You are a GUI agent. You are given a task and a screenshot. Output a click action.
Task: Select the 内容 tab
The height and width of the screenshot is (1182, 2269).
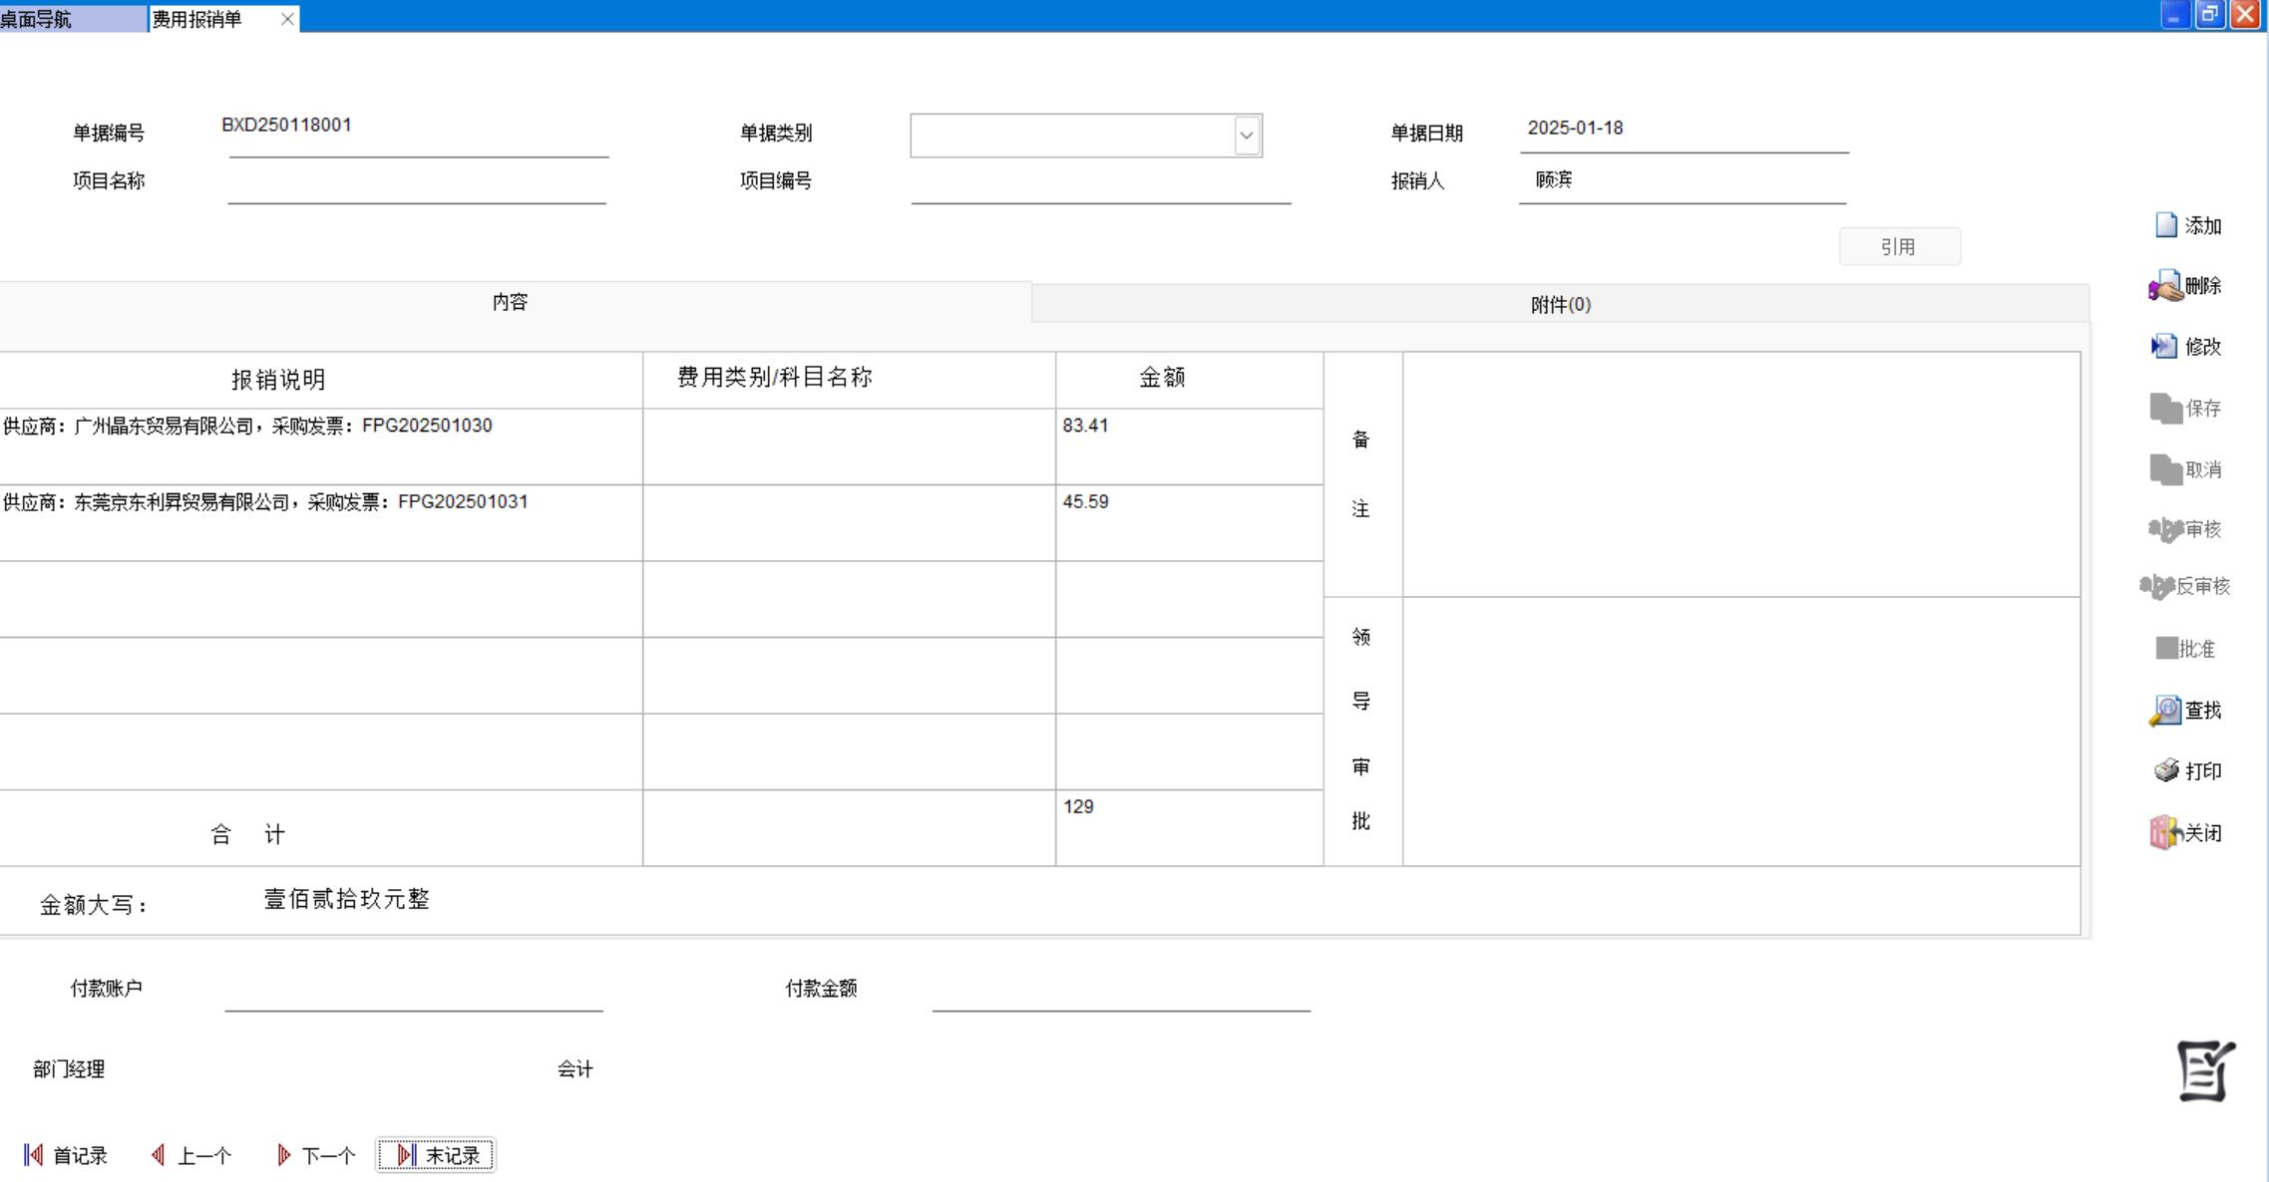click(510, 302)
